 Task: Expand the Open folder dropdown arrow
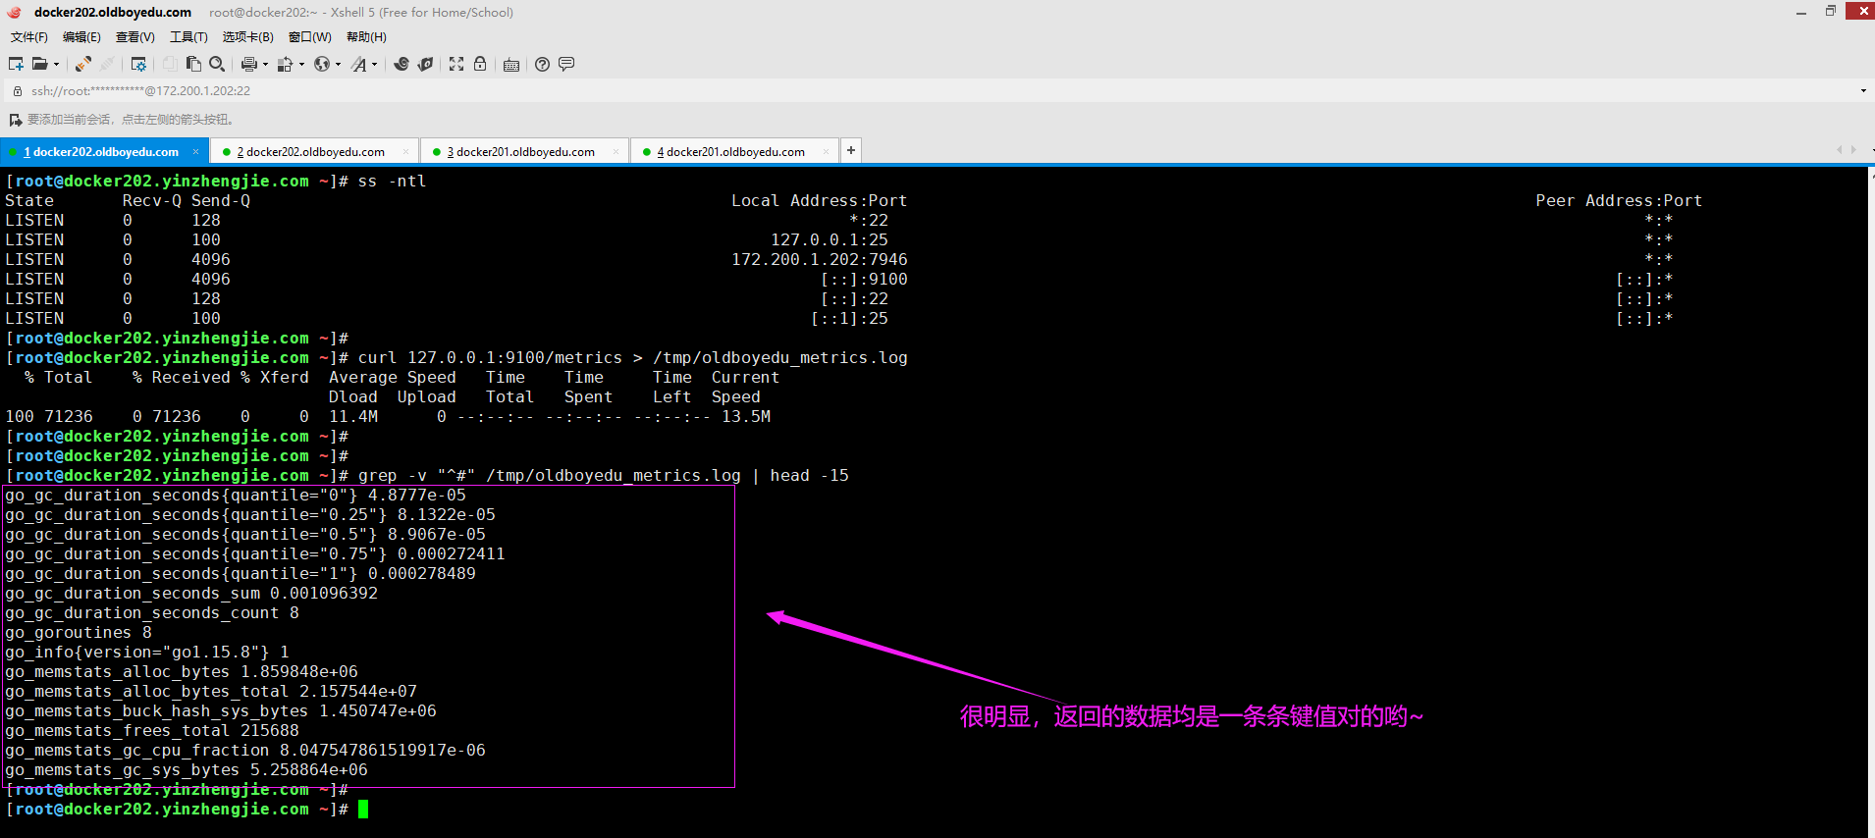56,65
